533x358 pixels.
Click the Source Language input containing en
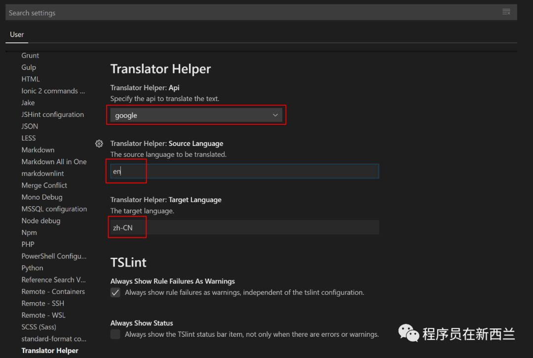(x=148, y=171)
